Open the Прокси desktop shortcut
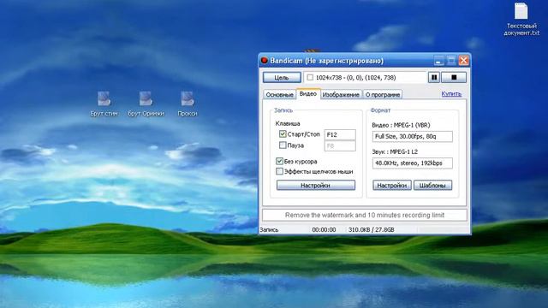 tap(188, 104)
